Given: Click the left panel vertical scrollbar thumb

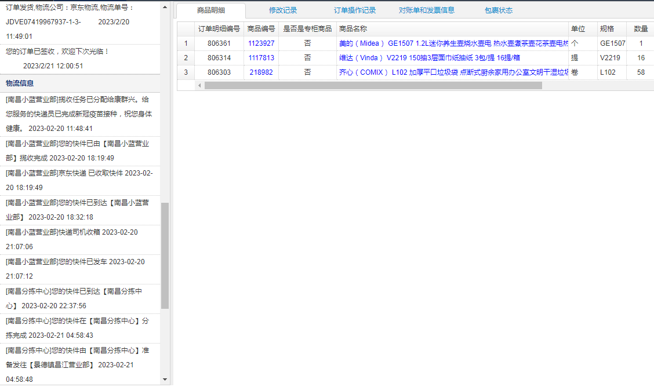Looking at the screenshot, I should [x=165, y=255].
